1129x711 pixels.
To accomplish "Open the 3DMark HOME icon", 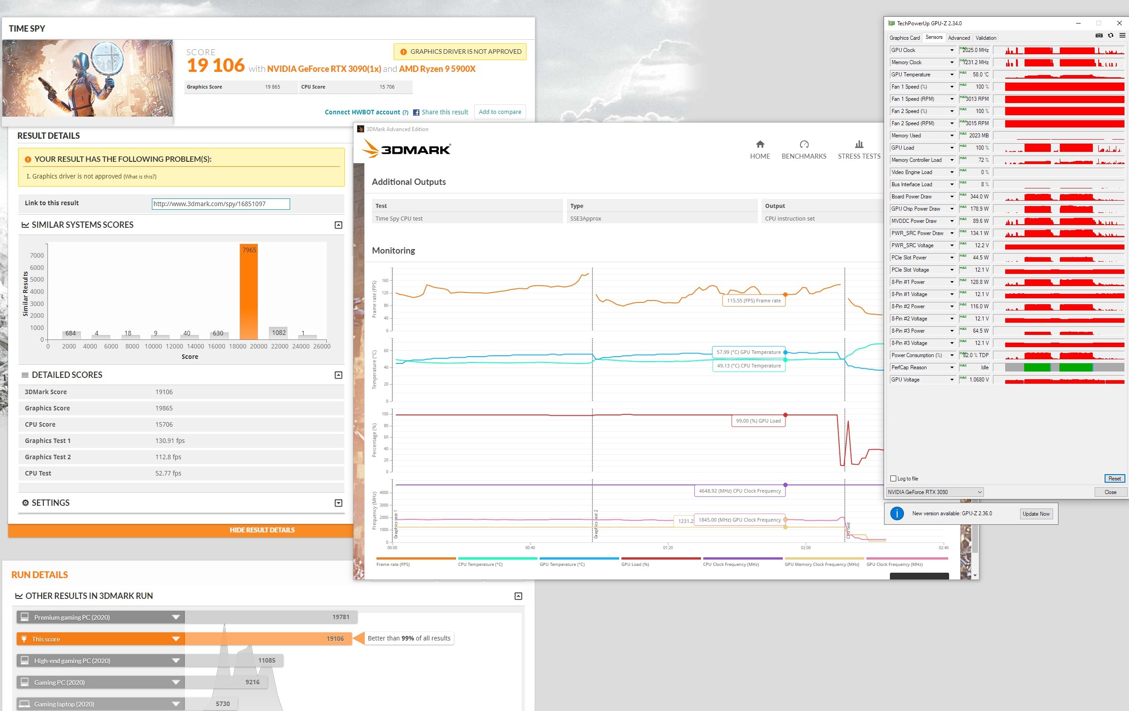I will tap(760, 145).
